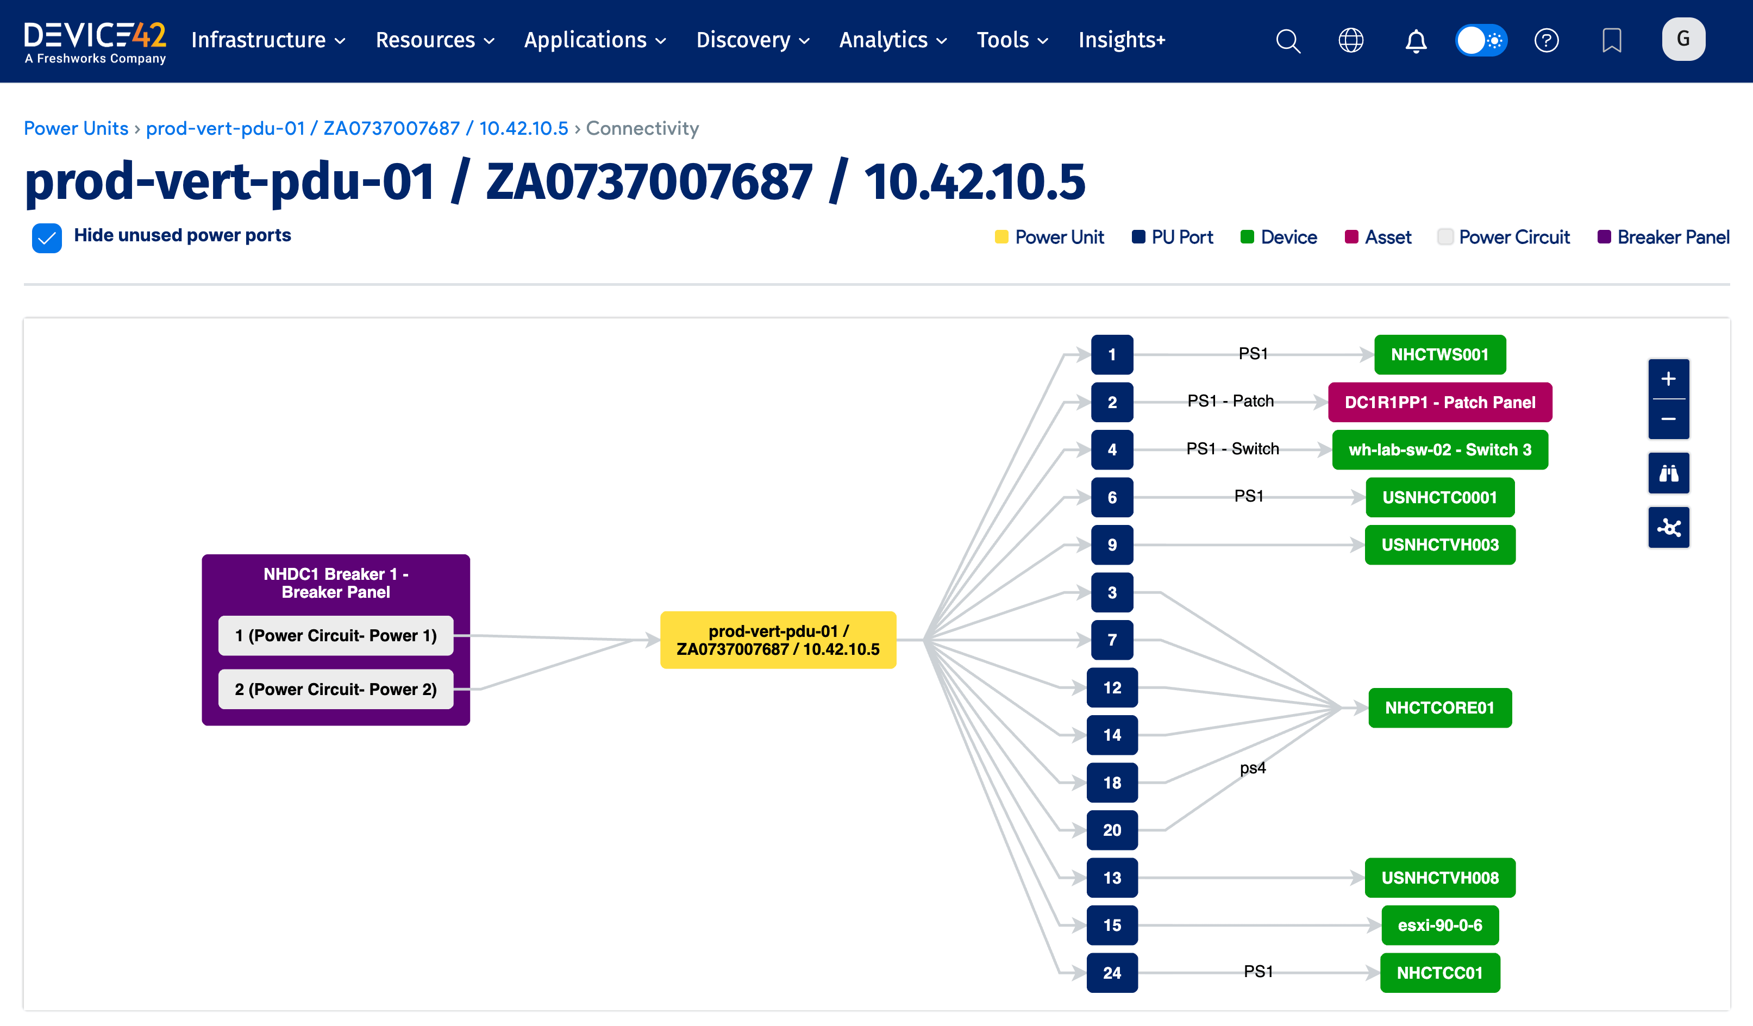1753x1026 pixels.
Task: Select the NHCTCORE01 device node
Action: tap(1439, 708)
